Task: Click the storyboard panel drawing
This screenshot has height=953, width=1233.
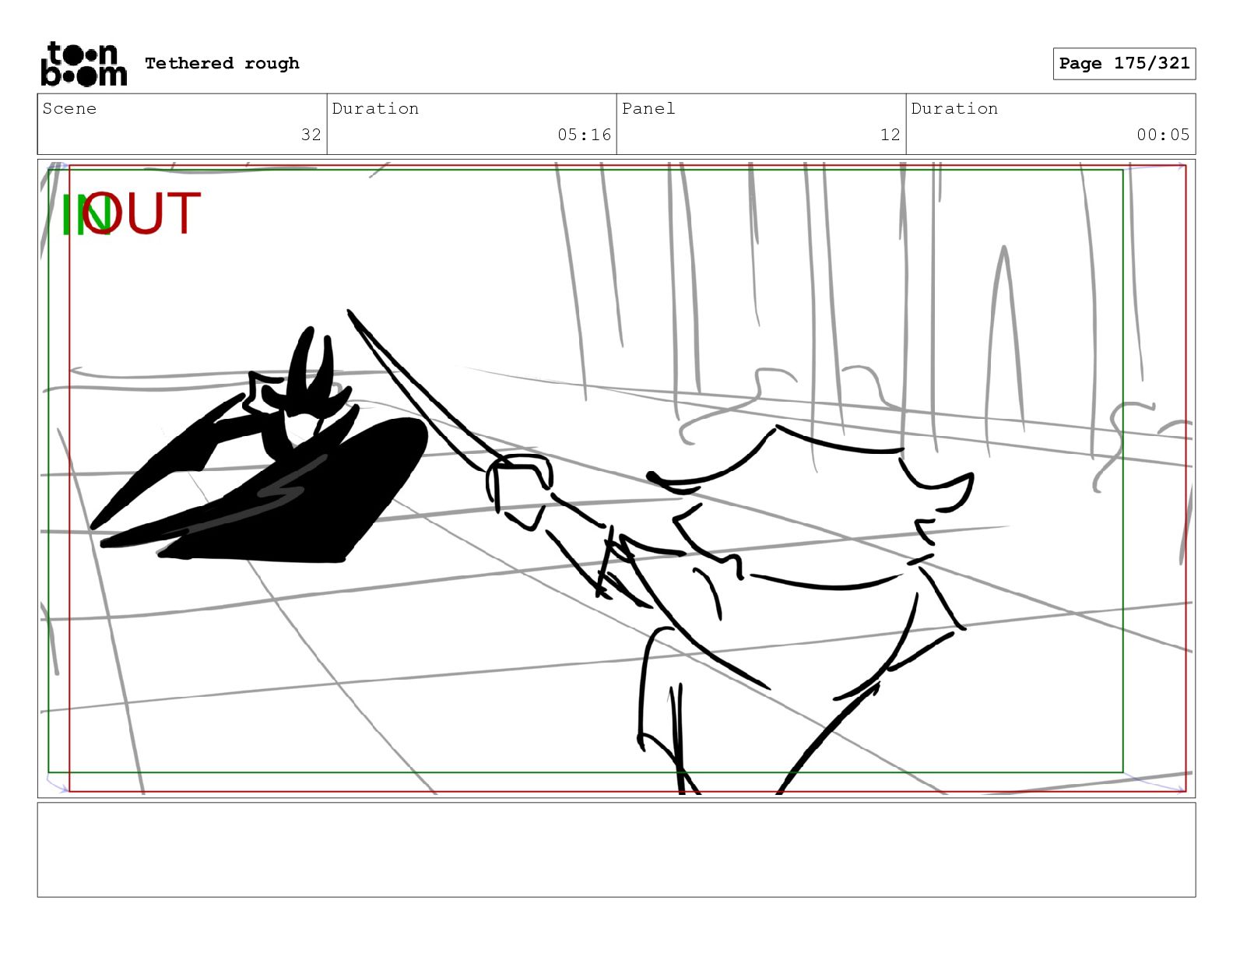Action: point(616,478)
